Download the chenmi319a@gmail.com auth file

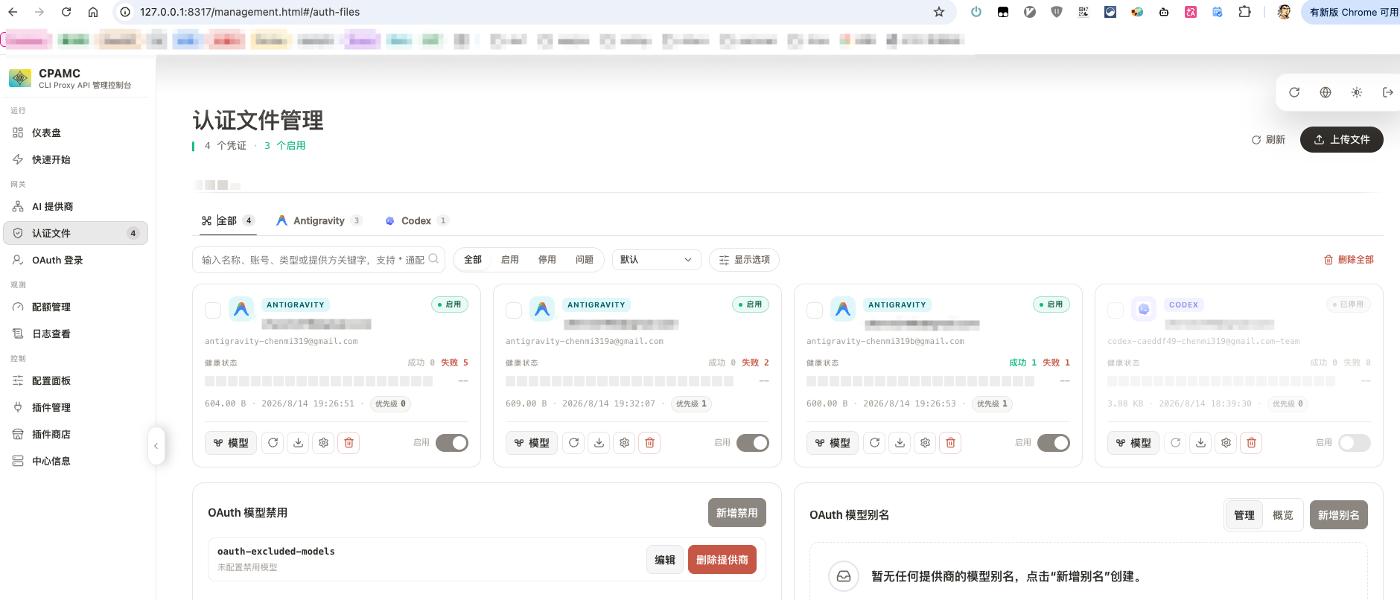[599, 443]
